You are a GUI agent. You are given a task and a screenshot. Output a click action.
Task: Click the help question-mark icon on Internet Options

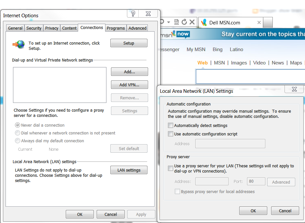tap(132, 14)
